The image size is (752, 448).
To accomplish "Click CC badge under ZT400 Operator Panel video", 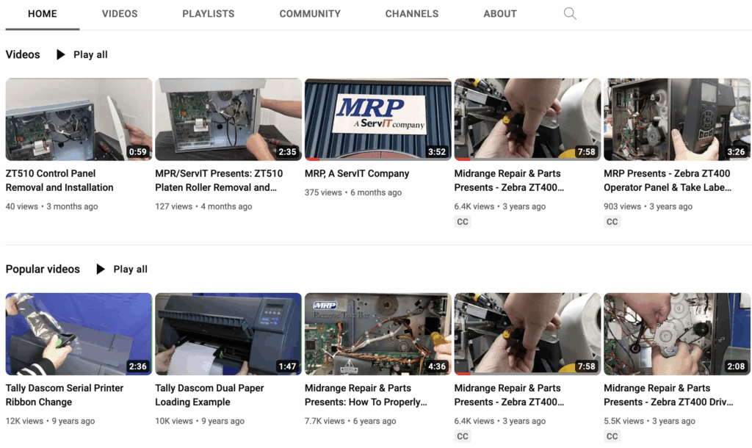I will (612, 222).
